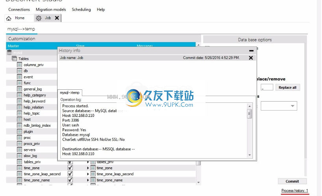Screen dimensions: 322x196
Task: Select the mysql-->temp log tab
Action: (x=70, y=93)
